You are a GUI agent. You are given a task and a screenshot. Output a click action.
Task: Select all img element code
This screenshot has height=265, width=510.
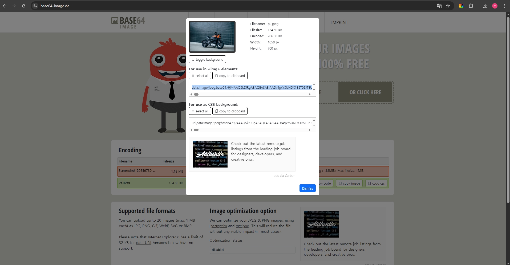tap(200, 76)
